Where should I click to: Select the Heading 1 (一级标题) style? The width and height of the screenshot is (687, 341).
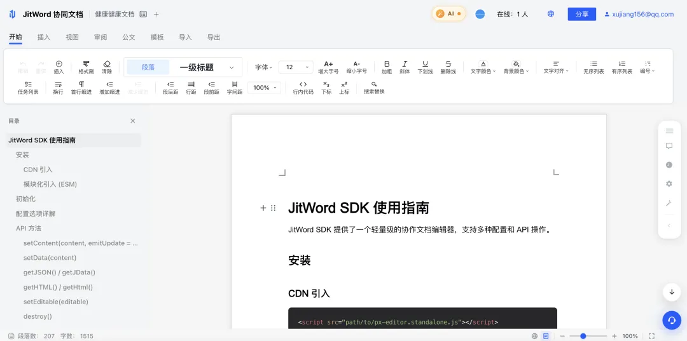(197, 67)
